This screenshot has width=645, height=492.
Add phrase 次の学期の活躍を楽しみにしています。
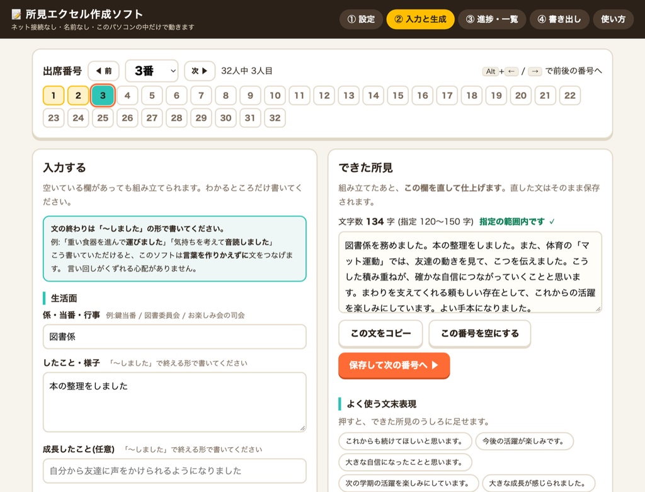tap(408, 483)
